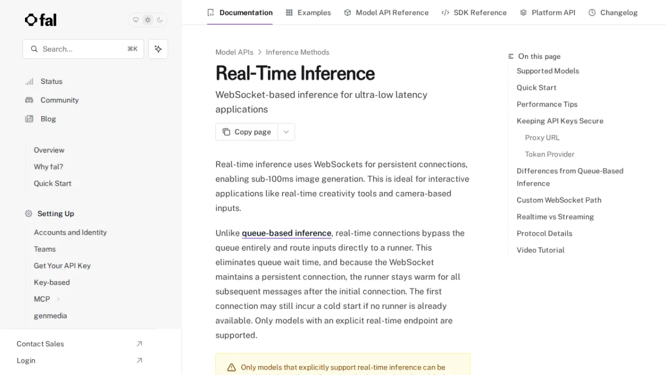666x375 pixels.
Task: Jump to the Performance Tips section
Action: click(547, 104)
